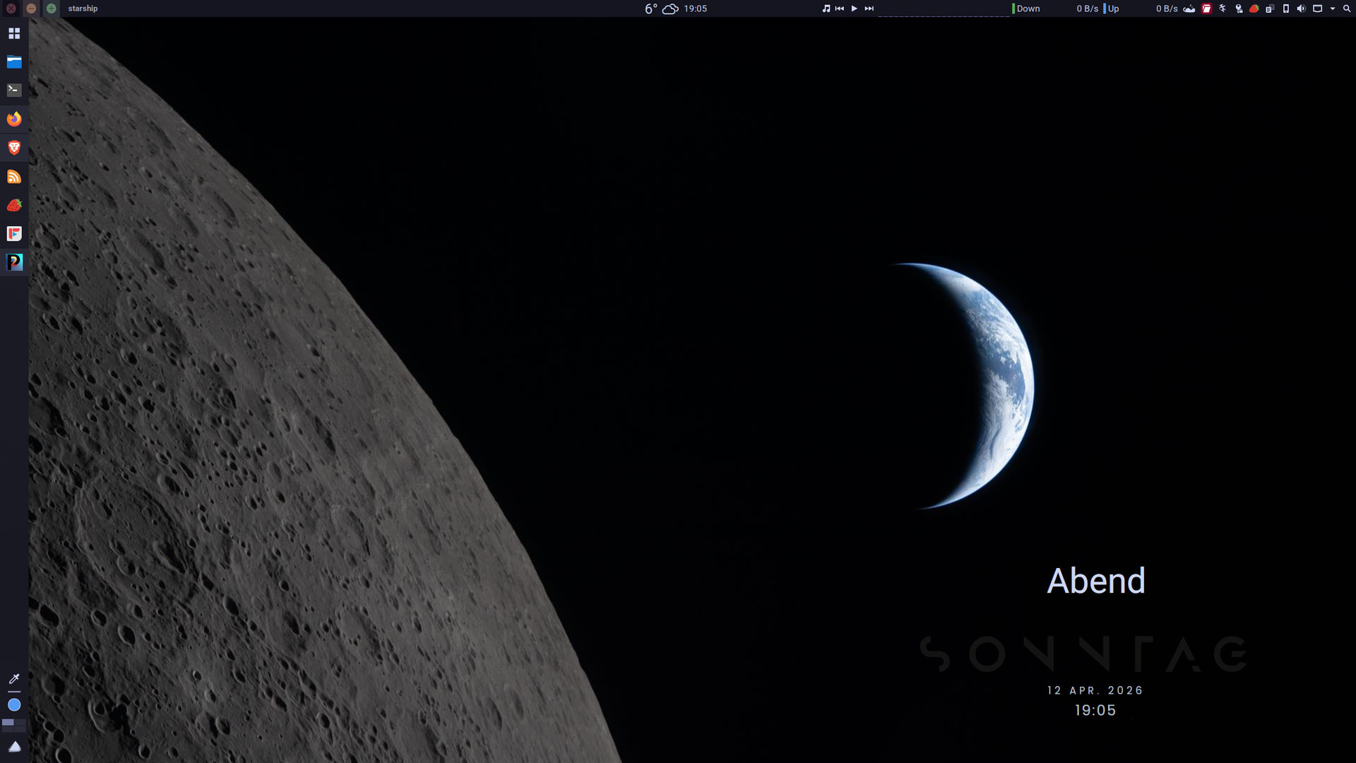Open the volume control in the tray
Viewport: 1356px width, 763px height.
[1301, 8]
